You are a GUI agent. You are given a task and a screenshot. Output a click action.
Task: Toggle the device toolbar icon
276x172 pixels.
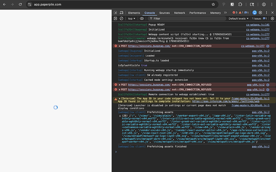coord(122,13)
